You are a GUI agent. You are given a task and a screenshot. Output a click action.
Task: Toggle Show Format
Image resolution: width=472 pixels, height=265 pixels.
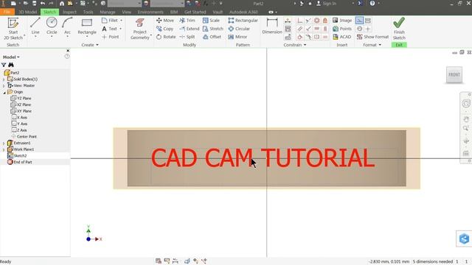(372, 37)
